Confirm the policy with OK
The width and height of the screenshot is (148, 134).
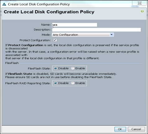coord(120,129)
